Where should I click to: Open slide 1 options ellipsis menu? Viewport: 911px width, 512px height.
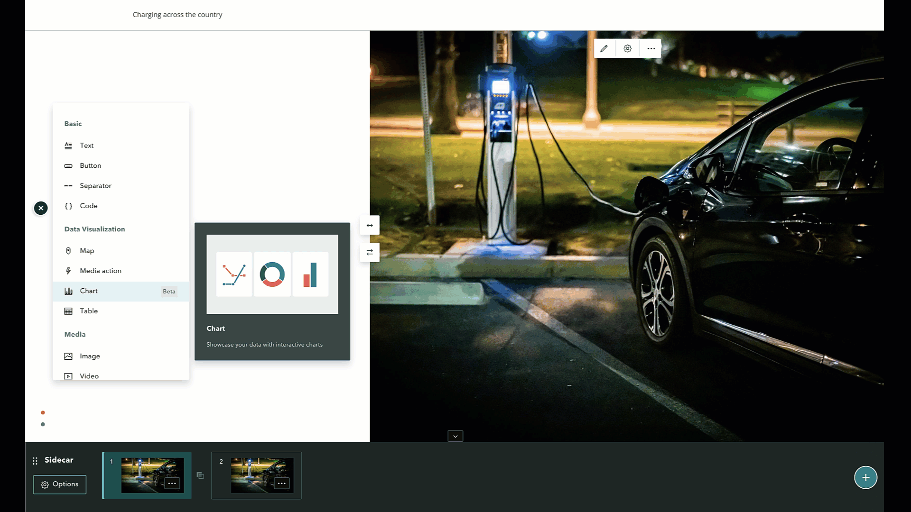point(172,484)
